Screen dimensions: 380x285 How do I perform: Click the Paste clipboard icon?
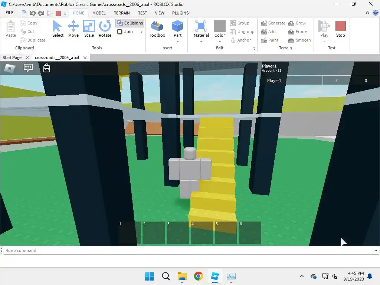point(11,29)
